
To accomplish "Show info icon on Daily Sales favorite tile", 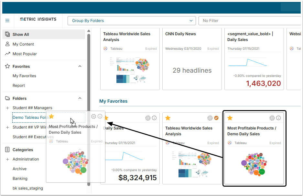I will click(154, 118).
